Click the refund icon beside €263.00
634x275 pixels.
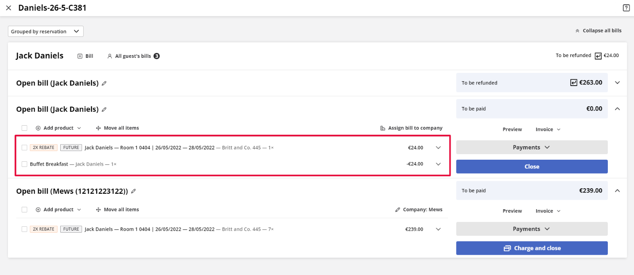tap(573, 82)
